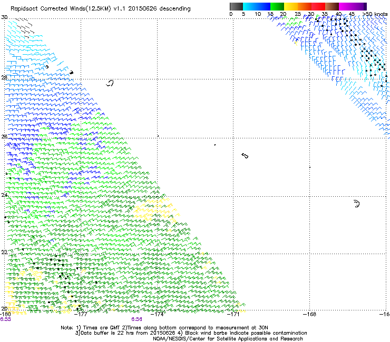Click the round island outline near 24N east of -168

point(357,204)
